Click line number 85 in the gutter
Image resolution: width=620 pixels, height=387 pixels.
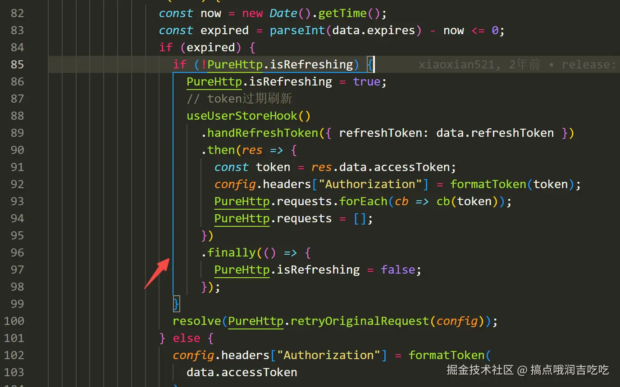(17, 64)
